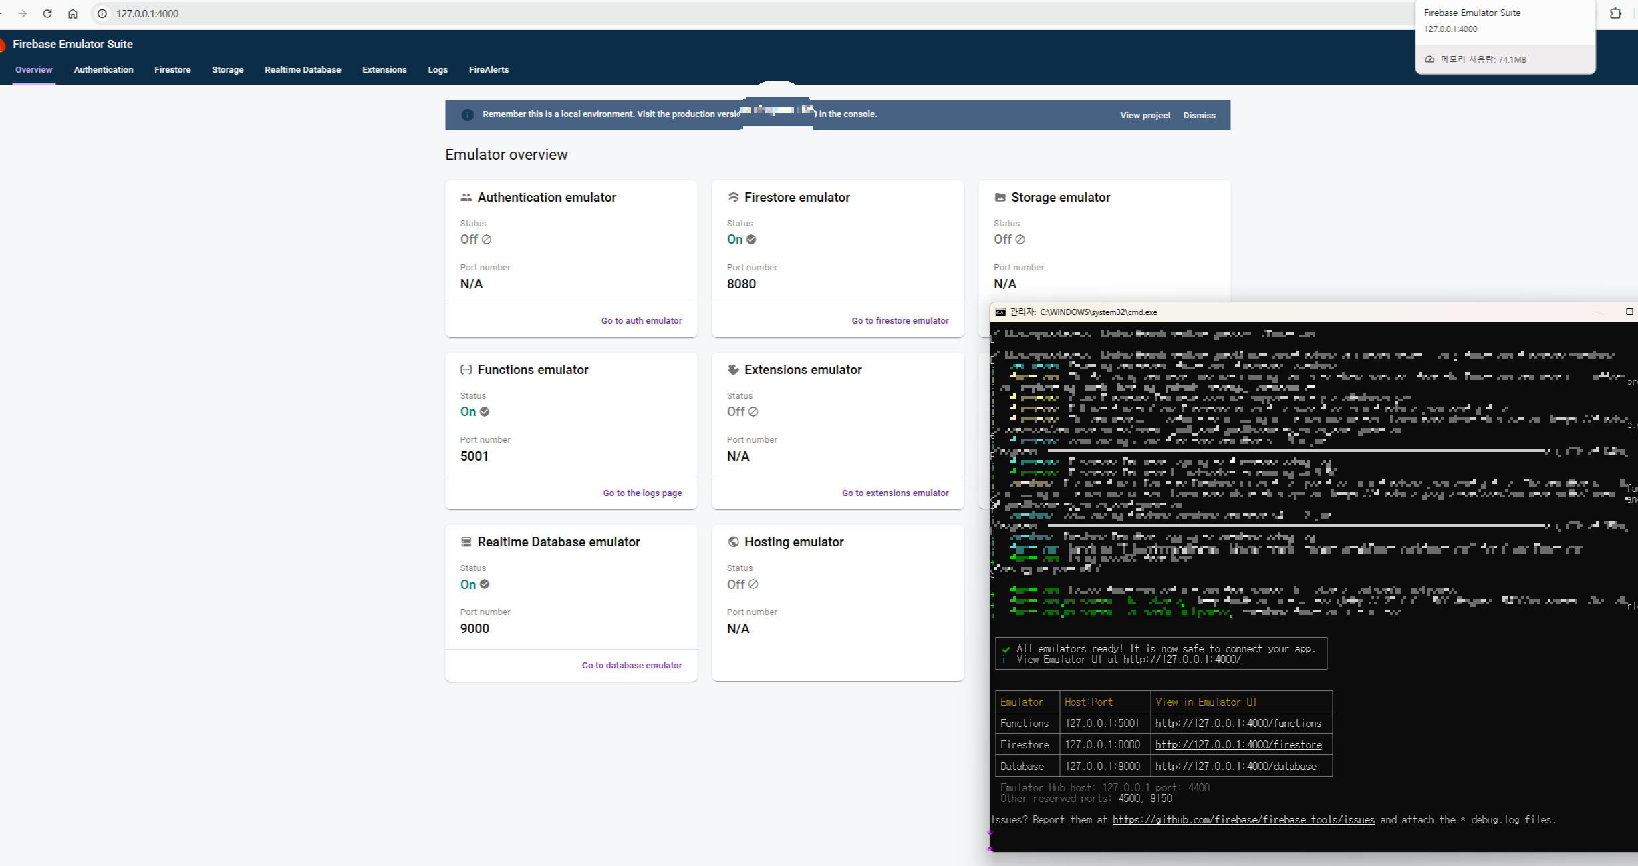Open the Go to the logs page link

coord(642,493)
